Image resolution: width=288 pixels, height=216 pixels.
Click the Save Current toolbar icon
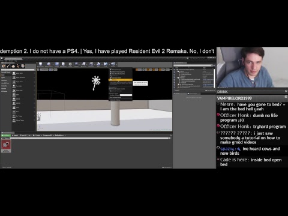[40, 64]
